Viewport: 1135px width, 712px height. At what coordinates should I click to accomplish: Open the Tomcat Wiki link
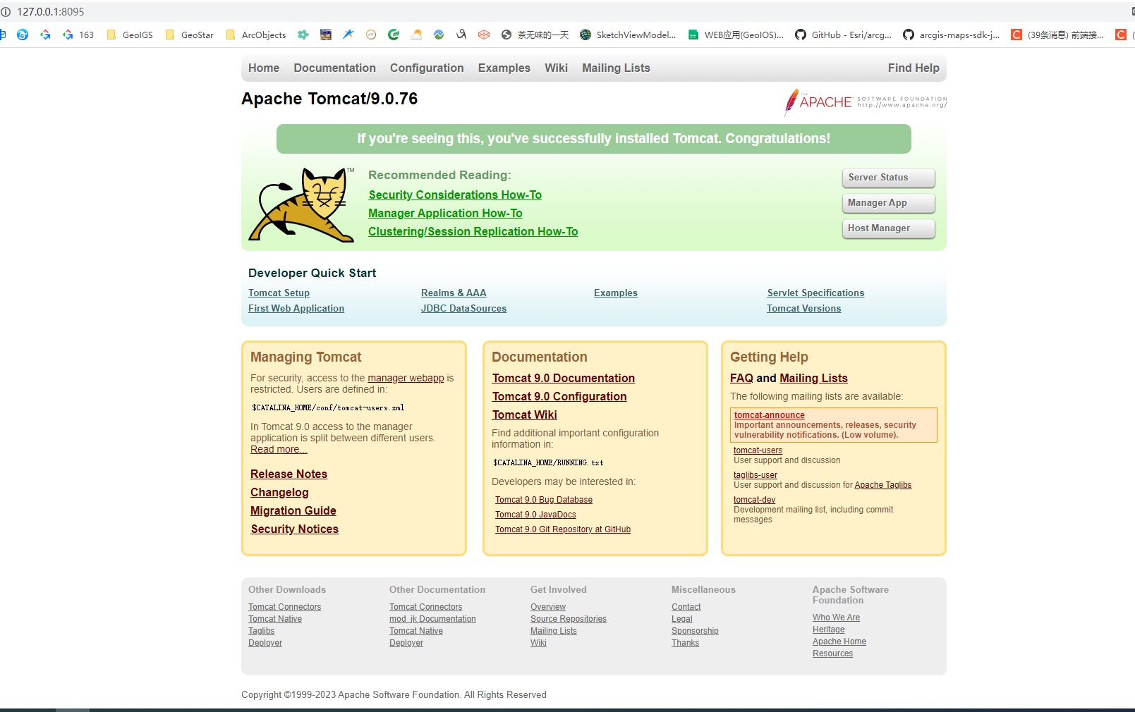tap(525, 415)
